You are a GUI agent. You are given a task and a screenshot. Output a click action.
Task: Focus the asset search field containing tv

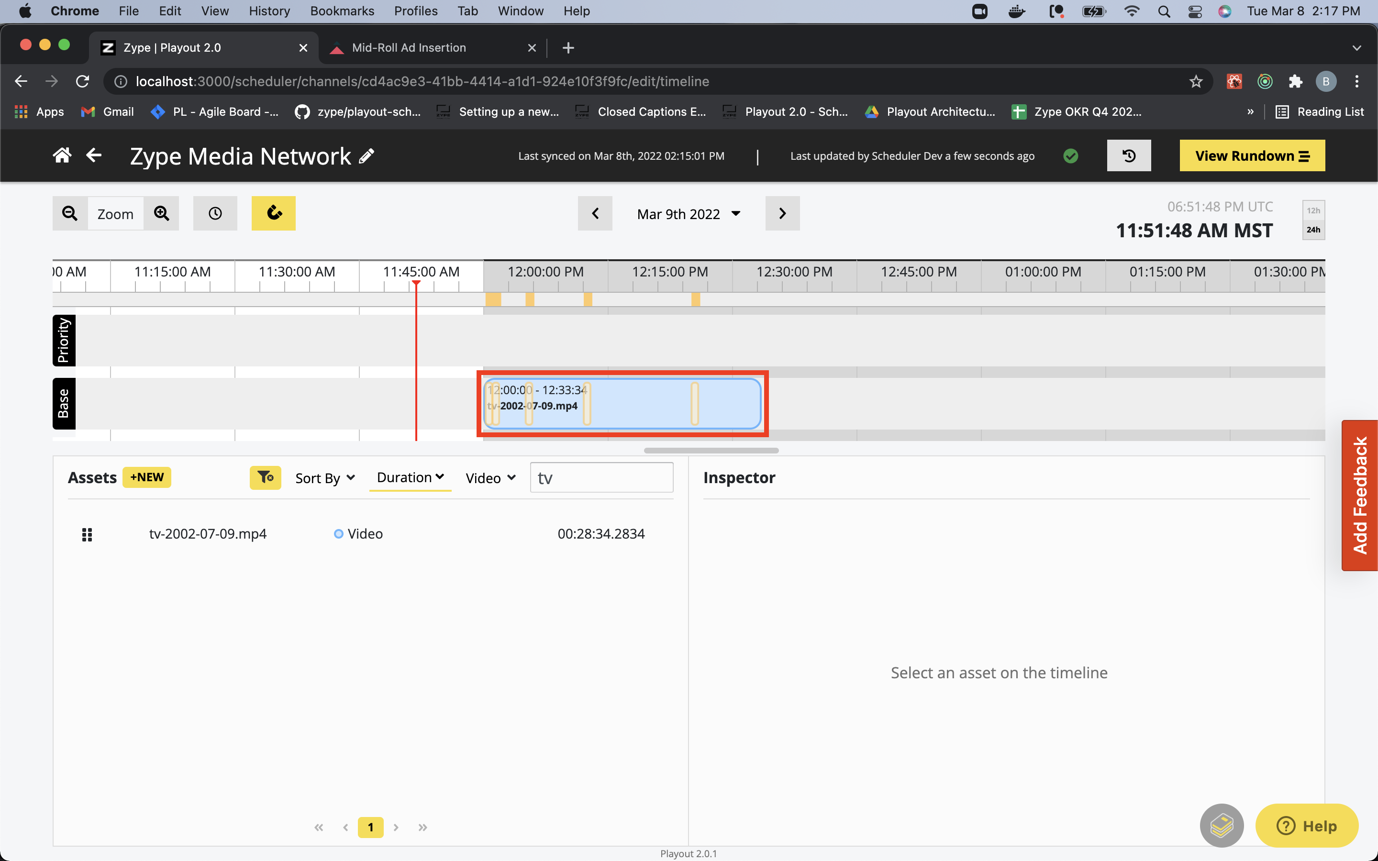(x=601, y=477)
